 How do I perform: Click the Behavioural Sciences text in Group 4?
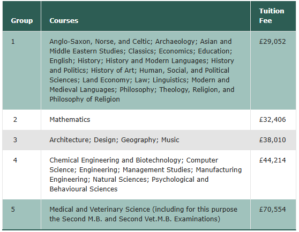point(84,189)
